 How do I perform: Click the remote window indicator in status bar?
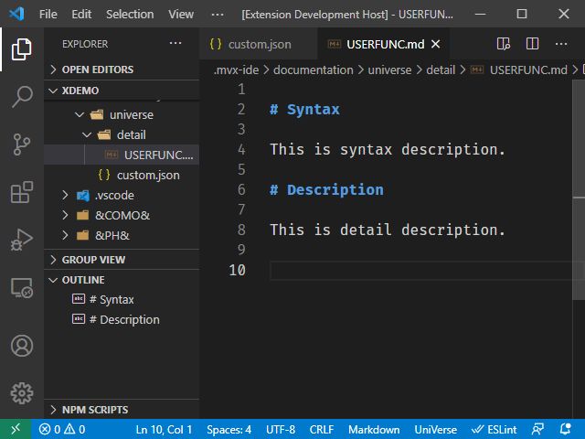coord(16,429)
